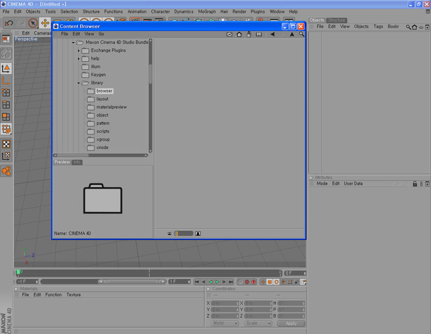
Task: Select the Use Model tool (orange triangle)
Action: [x=6, y=69]
